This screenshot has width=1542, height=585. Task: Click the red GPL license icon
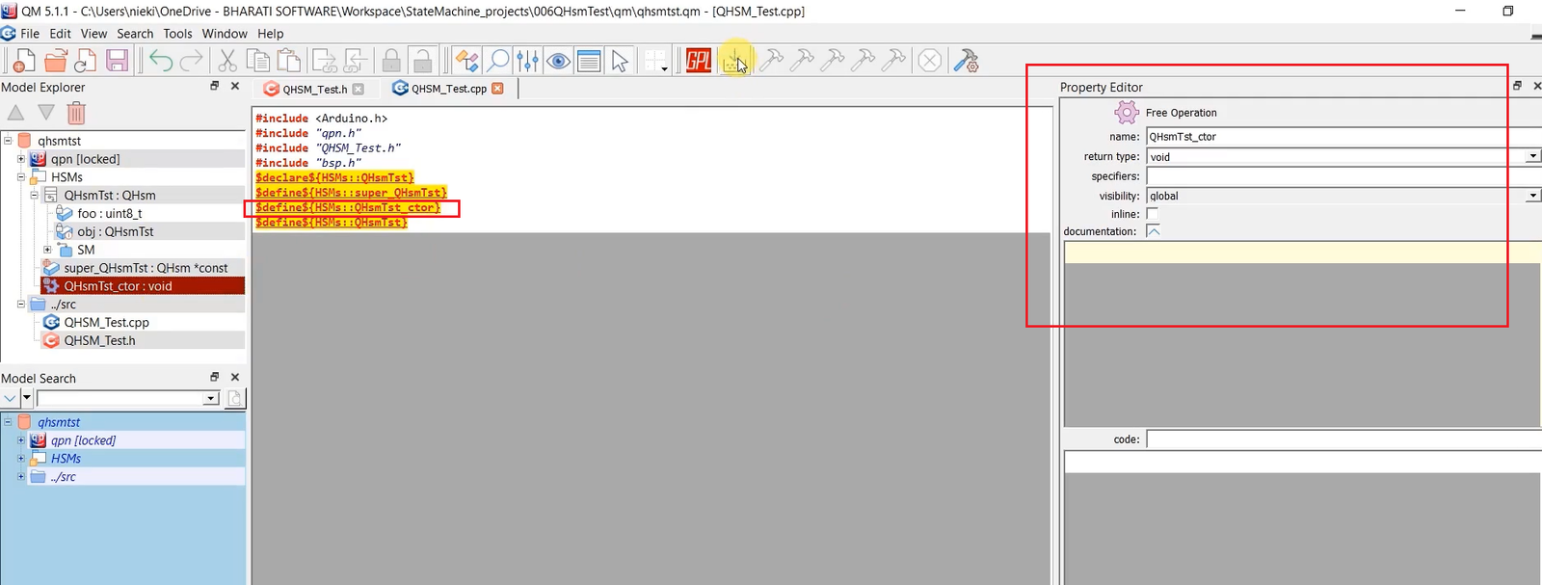(699, 61)
